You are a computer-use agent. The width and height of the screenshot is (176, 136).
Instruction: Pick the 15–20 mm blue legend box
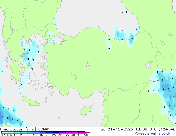click(x=43, y=132)
